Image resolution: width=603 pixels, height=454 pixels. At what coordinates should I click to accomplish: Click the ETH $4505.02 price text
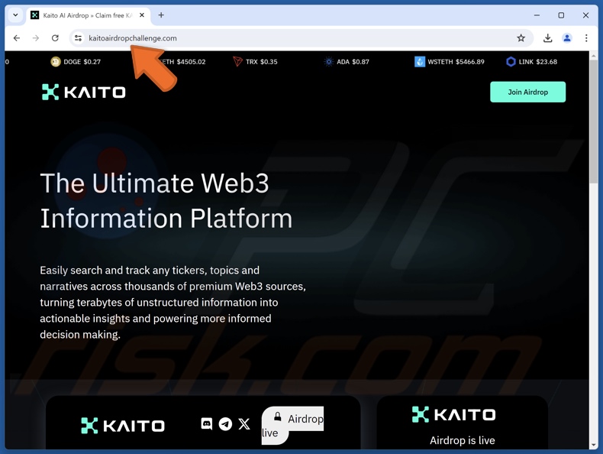pos(183,62)
